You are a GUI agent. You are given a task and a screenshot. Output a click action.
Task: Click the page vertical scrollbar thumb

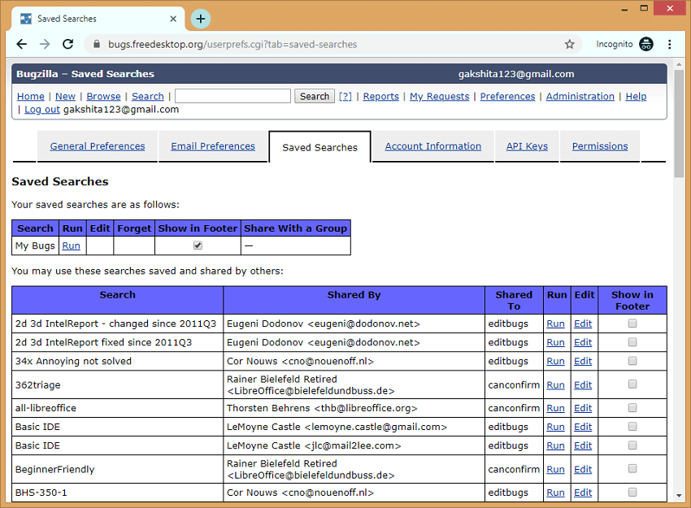pyautogui.click(x=679, y=124)
